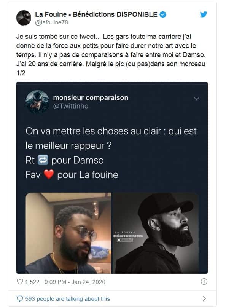Click the 1,522 likes count
Viewport: 226px width, 308px height.
pos(32,282)
